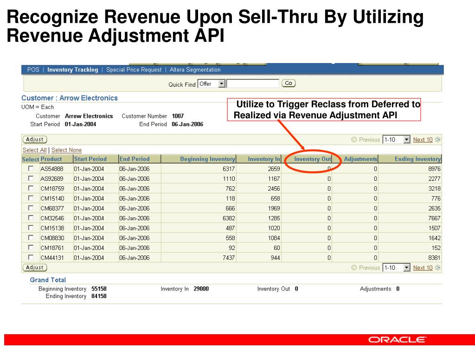Click inventory in value 2456

(274, 189)
